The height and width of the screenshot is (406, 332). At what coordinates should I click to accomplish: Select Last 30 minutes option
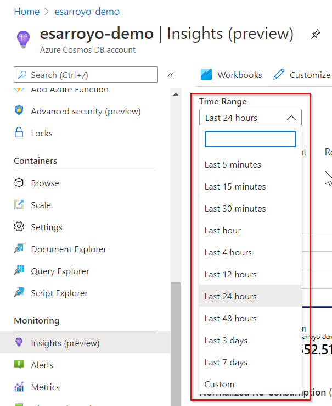tap(235, 209)
